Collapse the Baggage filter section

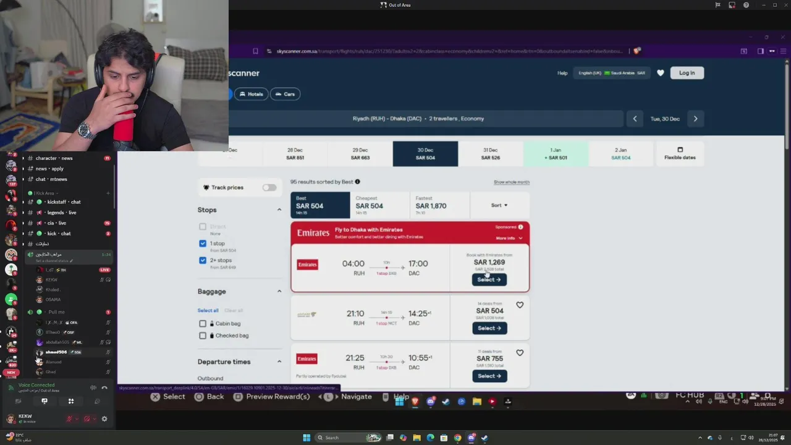click(279, 291)
